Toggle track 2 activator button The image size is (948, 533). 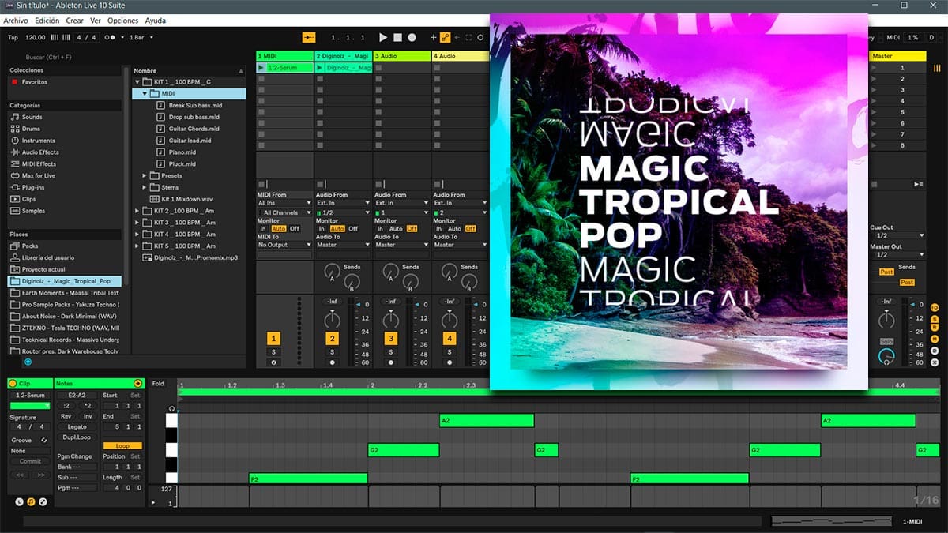point(333,339)
